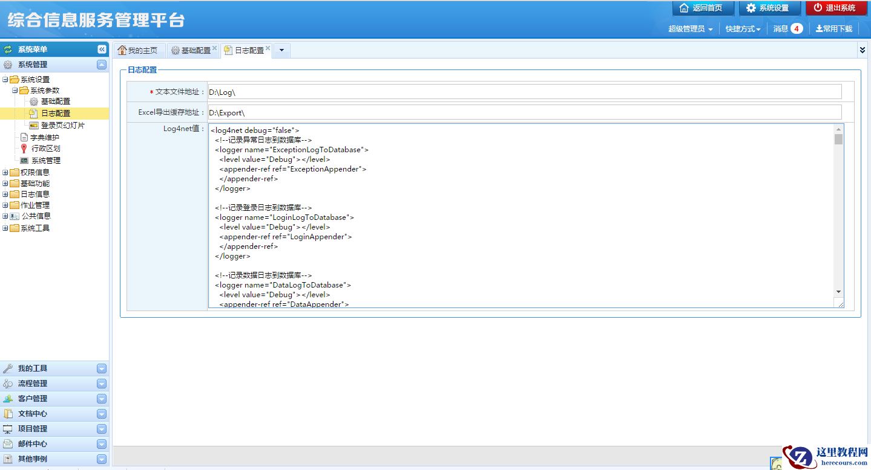This screenshot has height=470, width=871.
Task: Click the gear icon next to 系统管理 panel header
Action: pyautogui.click(x=8, y=65)
